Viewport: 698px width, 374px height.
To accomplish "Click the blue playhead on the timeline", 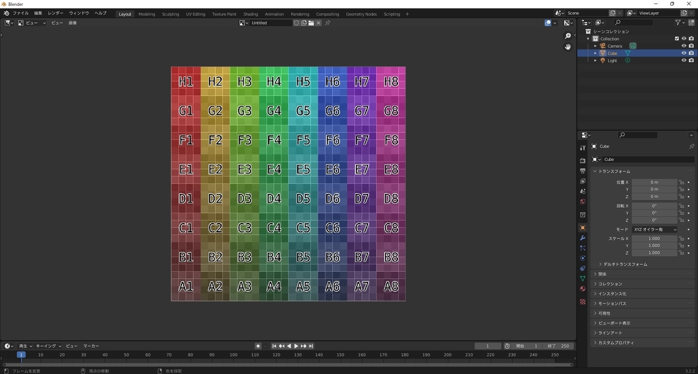I will pos(22,354).
